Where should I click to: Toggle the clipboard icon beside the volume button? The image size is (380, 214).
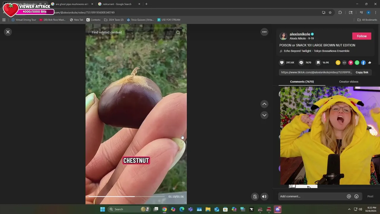point(255,196)
